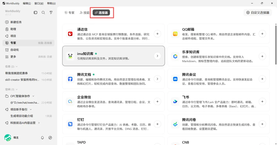Click the 飞书 logo icon
277x145 pixels.
(175, 102)
